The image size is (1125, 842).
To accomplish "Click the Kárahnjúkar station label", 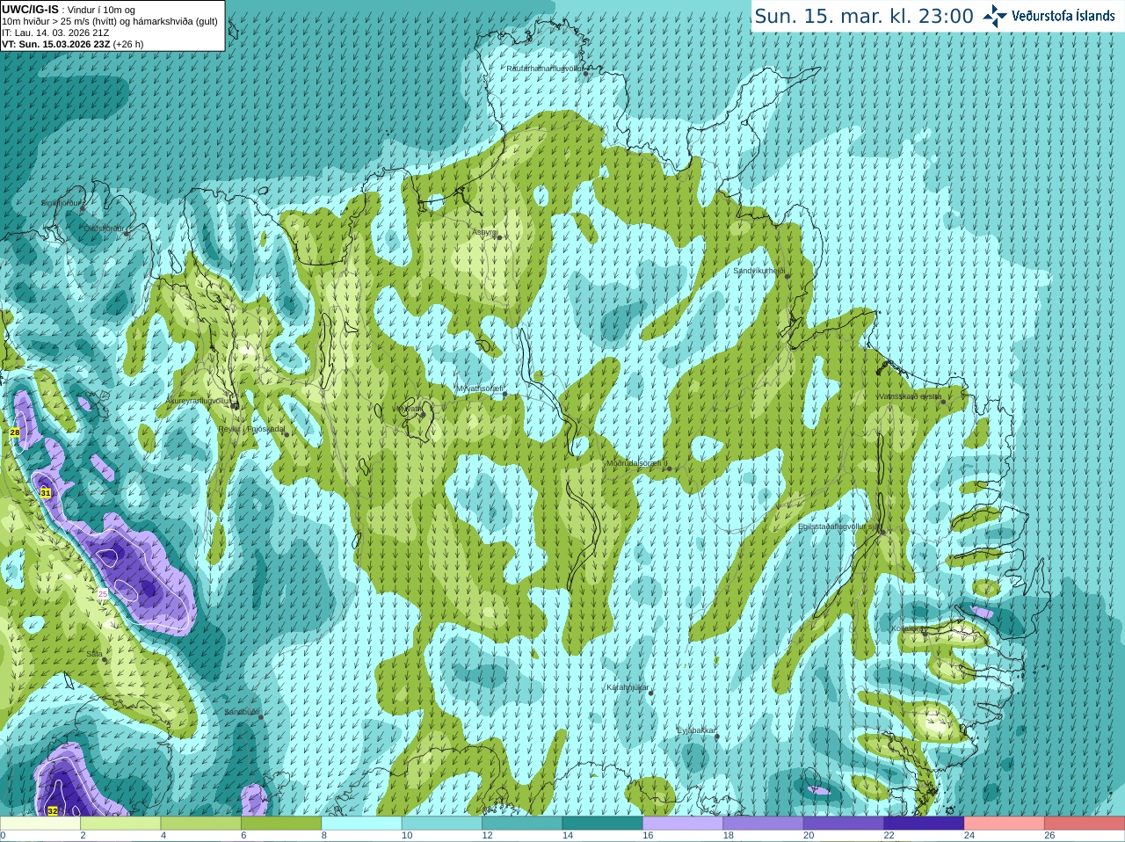I will (628, 687).
